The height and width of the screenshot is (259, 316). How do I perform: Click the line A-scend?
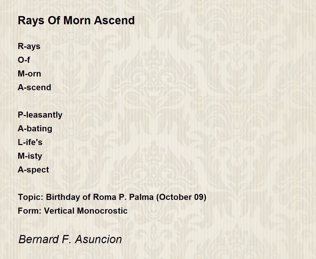(x=34, y=87)
